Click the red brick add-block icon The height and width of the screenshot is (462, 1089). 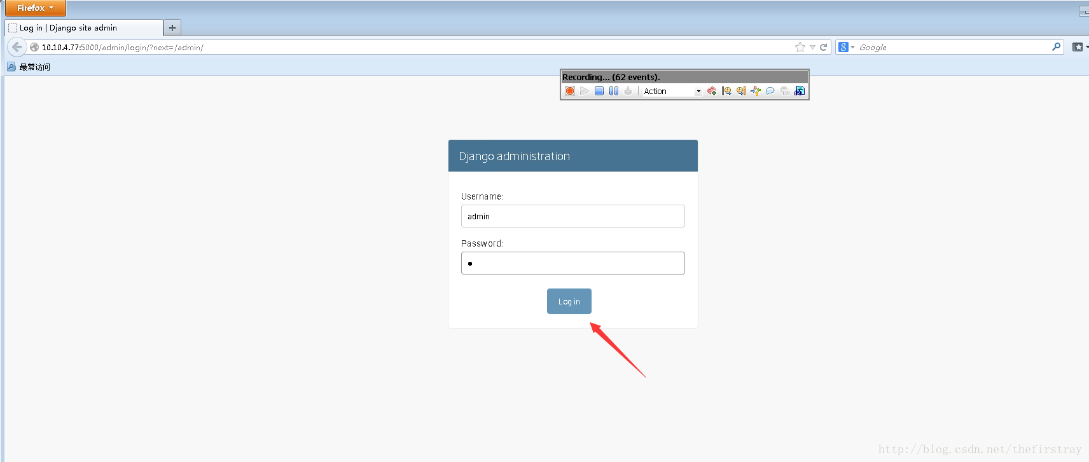(x=712, y=91)
